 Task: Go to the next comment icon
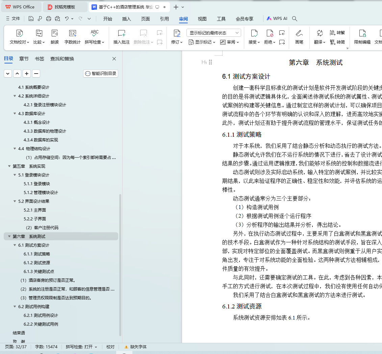tap(159, 42)
